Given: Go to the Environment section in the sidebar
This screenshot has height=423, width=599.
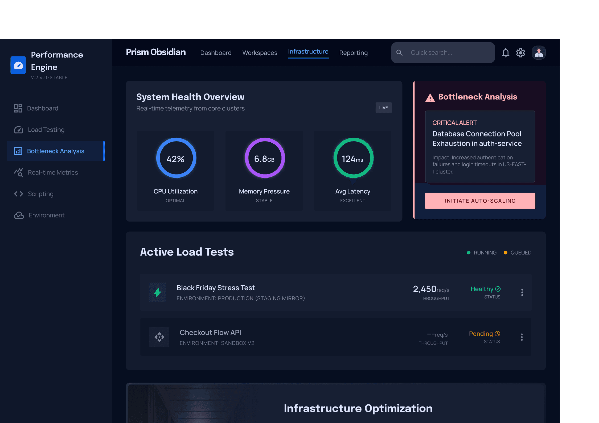Looking at the screenshot, I should pyautogui.click(x=46, y=215).
